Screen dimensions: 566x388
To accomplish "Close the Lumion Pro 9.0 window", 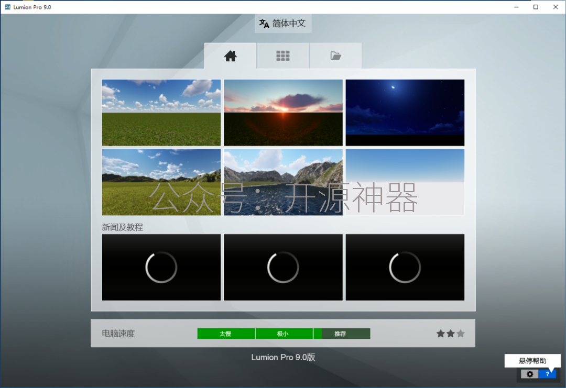I will pyautogui.click(x=556, y=7).
